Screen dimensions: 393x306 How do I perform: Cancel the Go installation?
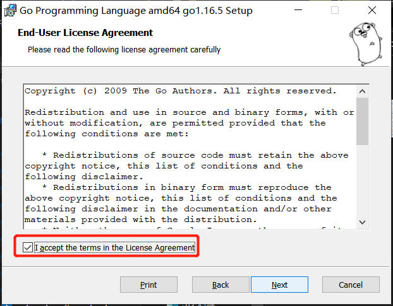pos(351,285)
